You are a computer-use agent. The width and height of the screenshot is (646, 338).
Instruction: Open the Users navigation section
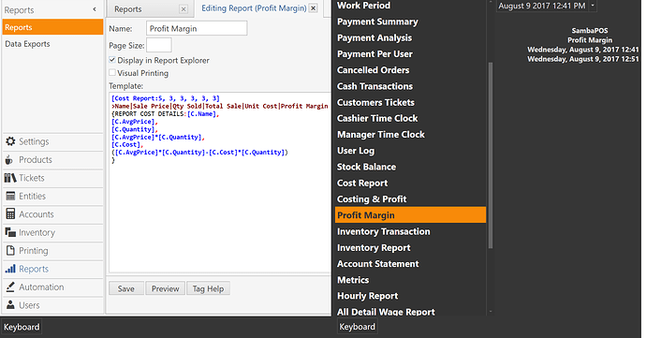52,305
